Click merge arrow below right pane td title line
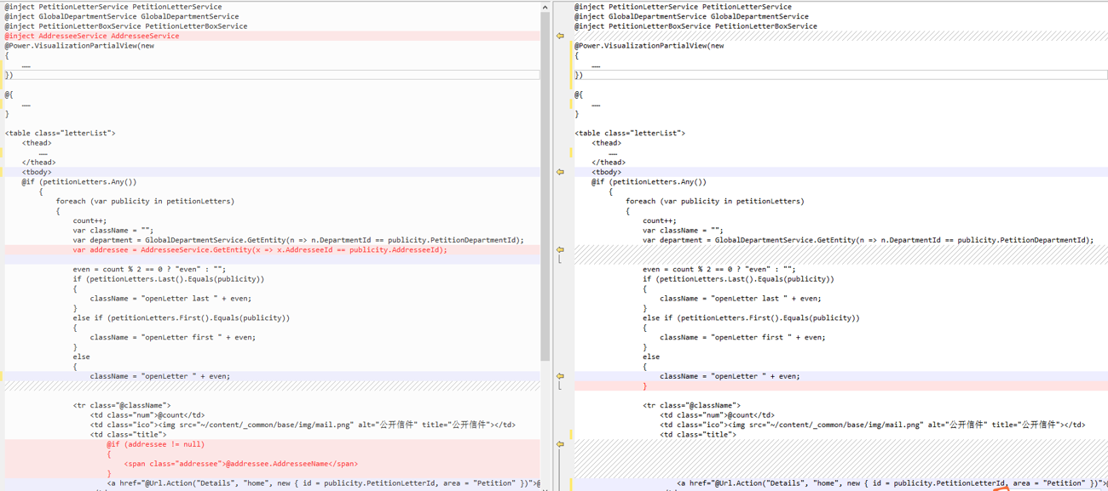The width and height of the screenshot is (1108, 491). 560,444
